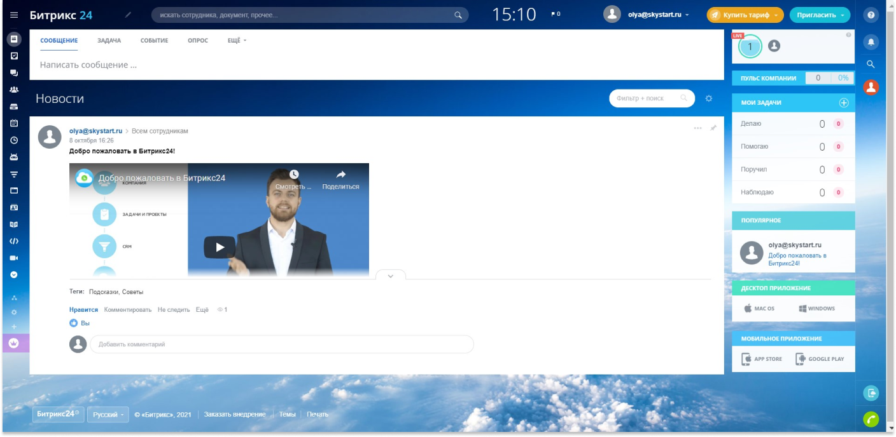
Task: Toggle Нравится on the post
Action: tap(83, 310)
